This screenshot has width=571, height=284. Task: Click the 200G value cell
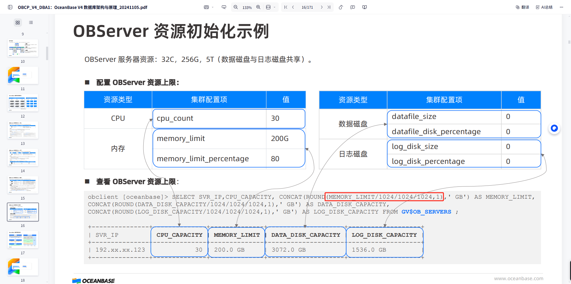(x=286, y=139)
